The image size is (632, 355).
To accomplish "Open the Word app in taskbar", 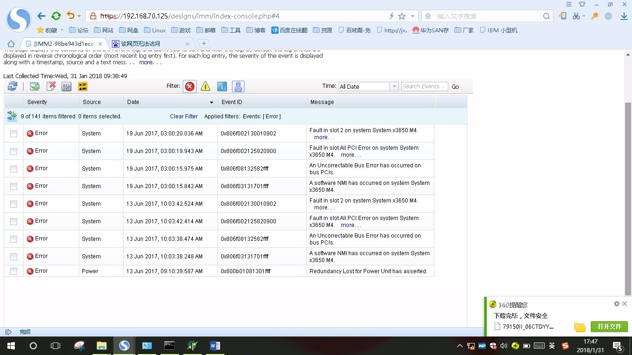I will [215, 346].
